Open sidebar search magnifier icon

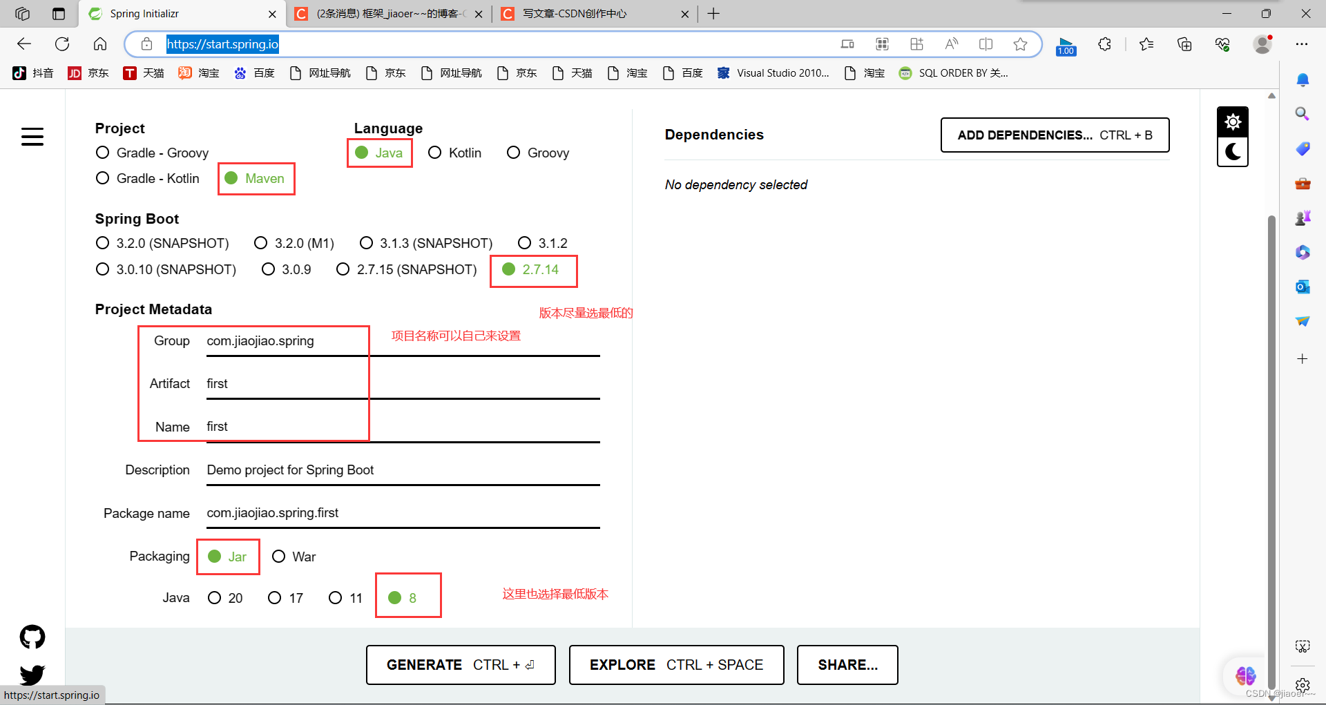click(1303, 114)
